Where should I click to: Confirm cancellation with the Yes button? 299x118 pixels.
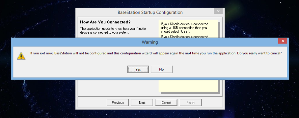pyautogui.click(x=138, y=70)
